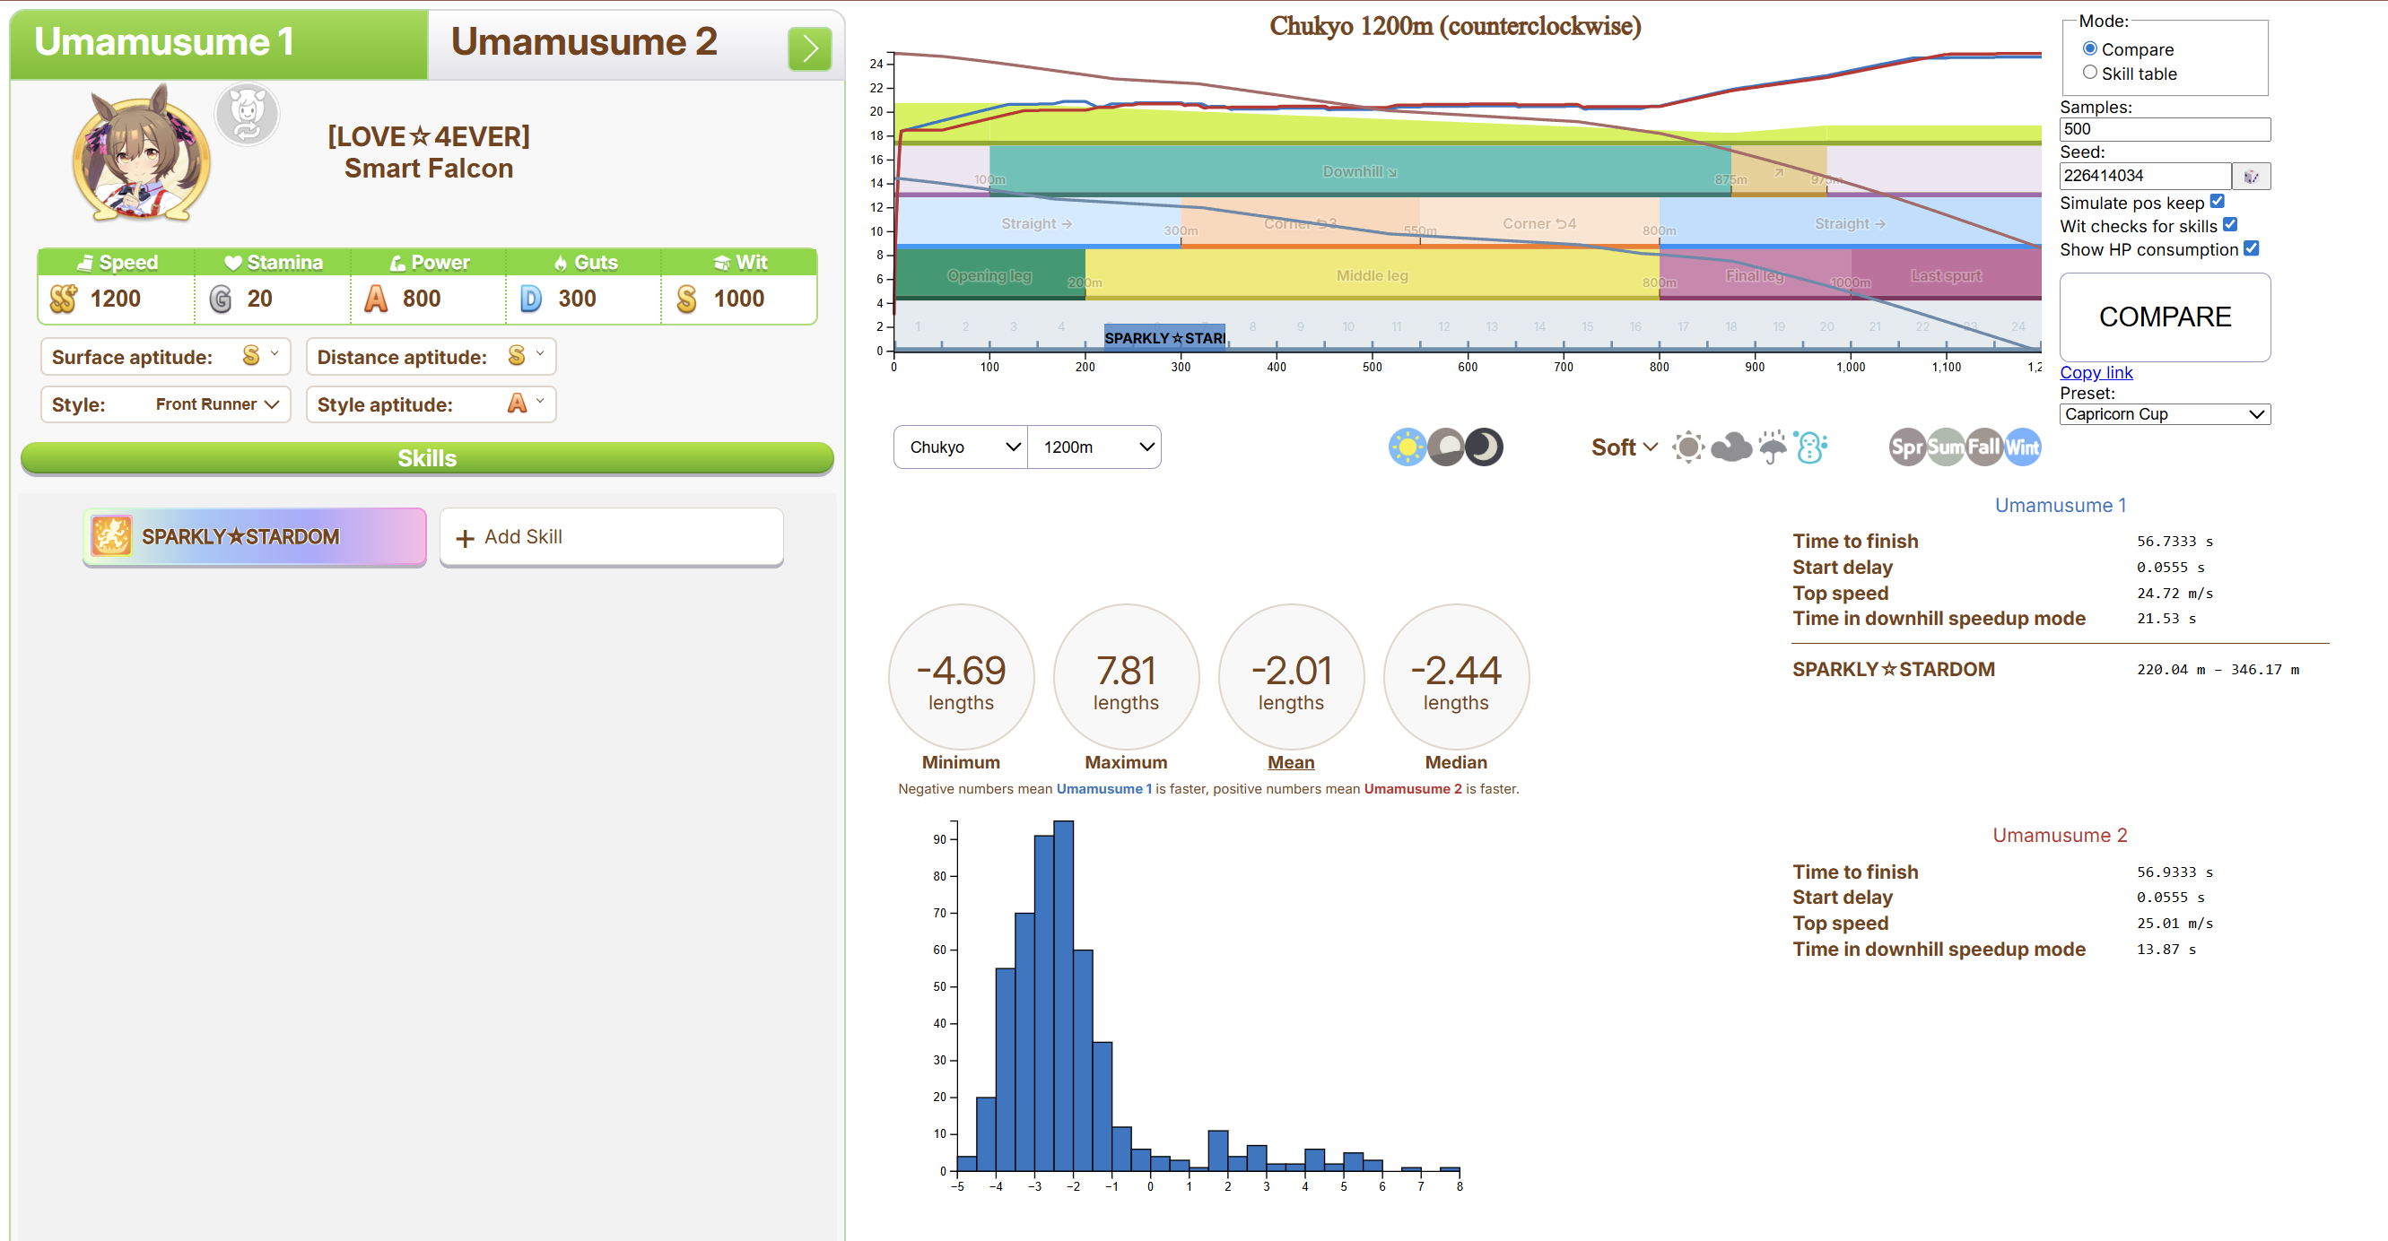This screenshot has height=1241, width=2388.
Task: Click the Copy link hyperlink
Action: point(2095,373)
